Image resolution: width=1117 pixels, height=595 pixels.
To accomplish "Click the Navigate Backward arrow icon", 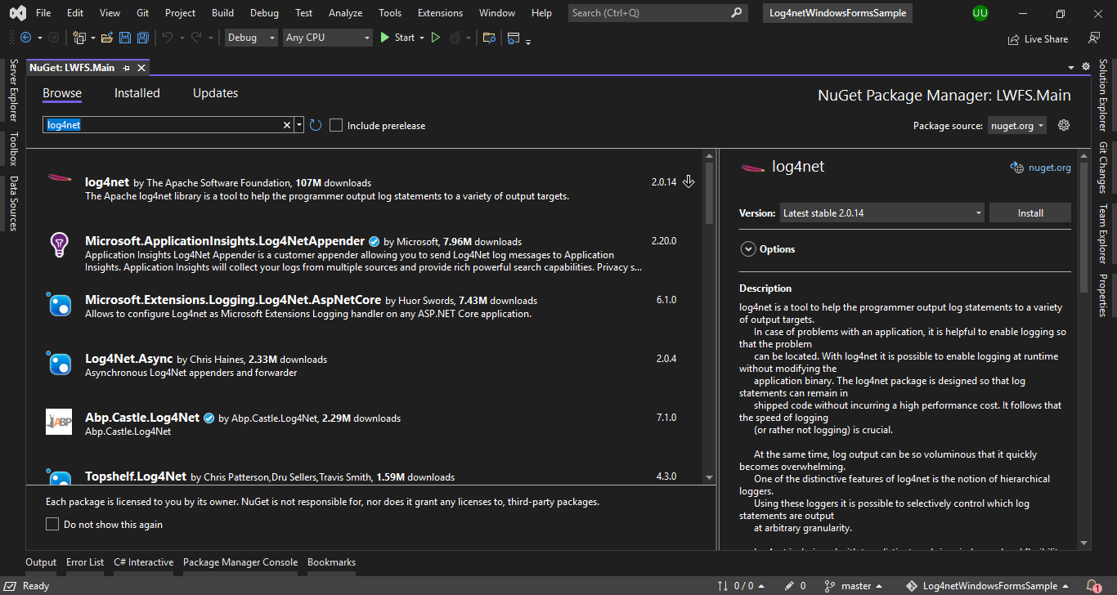I will (x=25, y=38).
